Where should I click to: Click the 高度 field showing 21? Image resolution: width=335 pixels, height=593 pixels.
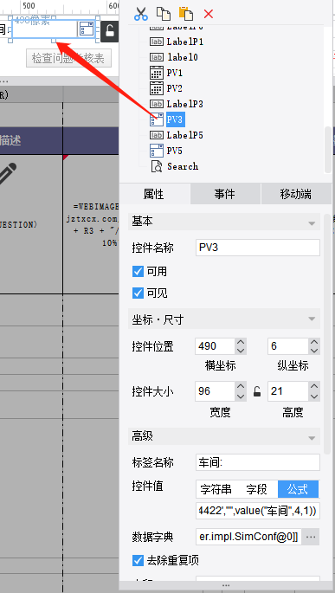pyautogui.click(x=288, y=391)
